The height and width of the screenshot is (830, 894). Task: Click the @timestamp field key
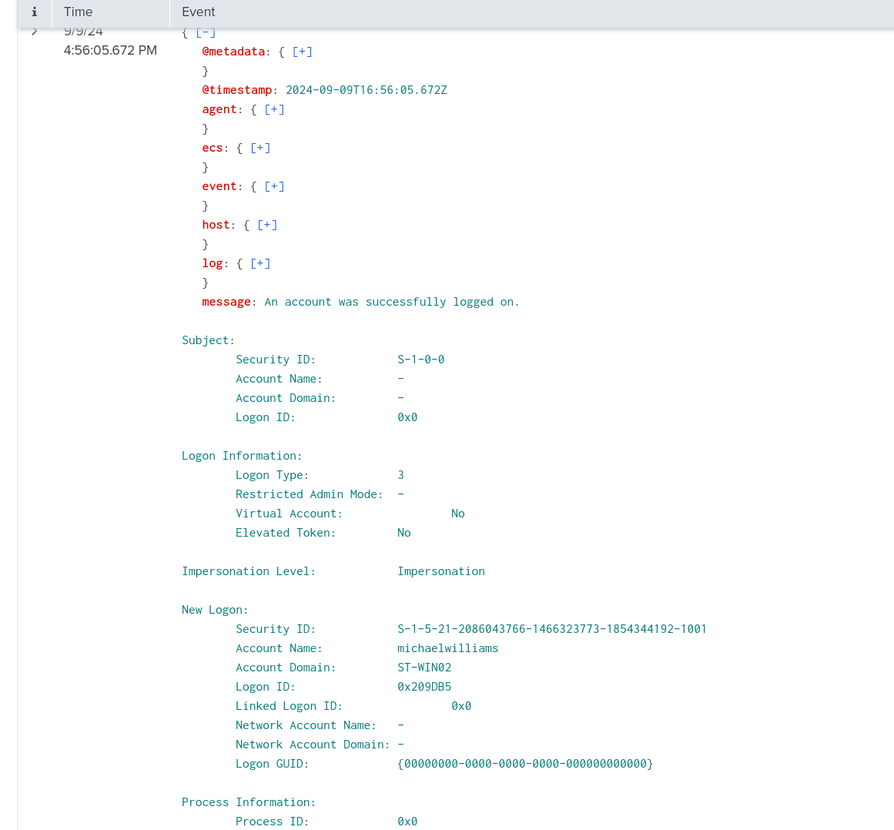[x=236, y=90]
